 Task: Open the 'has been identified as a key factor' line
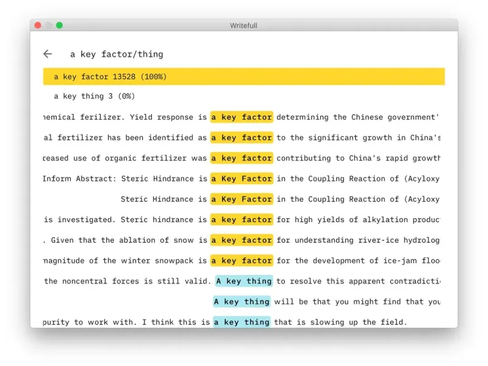point(242,138)
